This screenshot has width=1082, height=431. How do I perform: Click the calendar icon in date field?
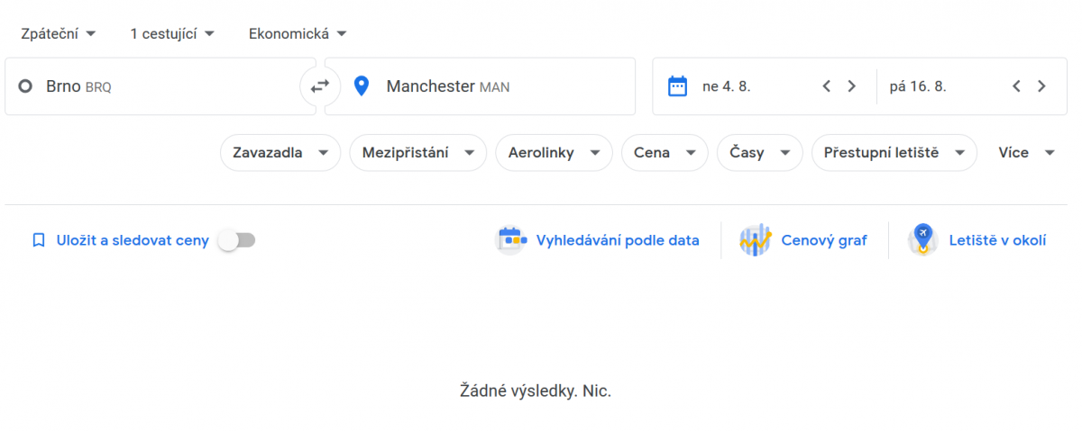point(677,86)
